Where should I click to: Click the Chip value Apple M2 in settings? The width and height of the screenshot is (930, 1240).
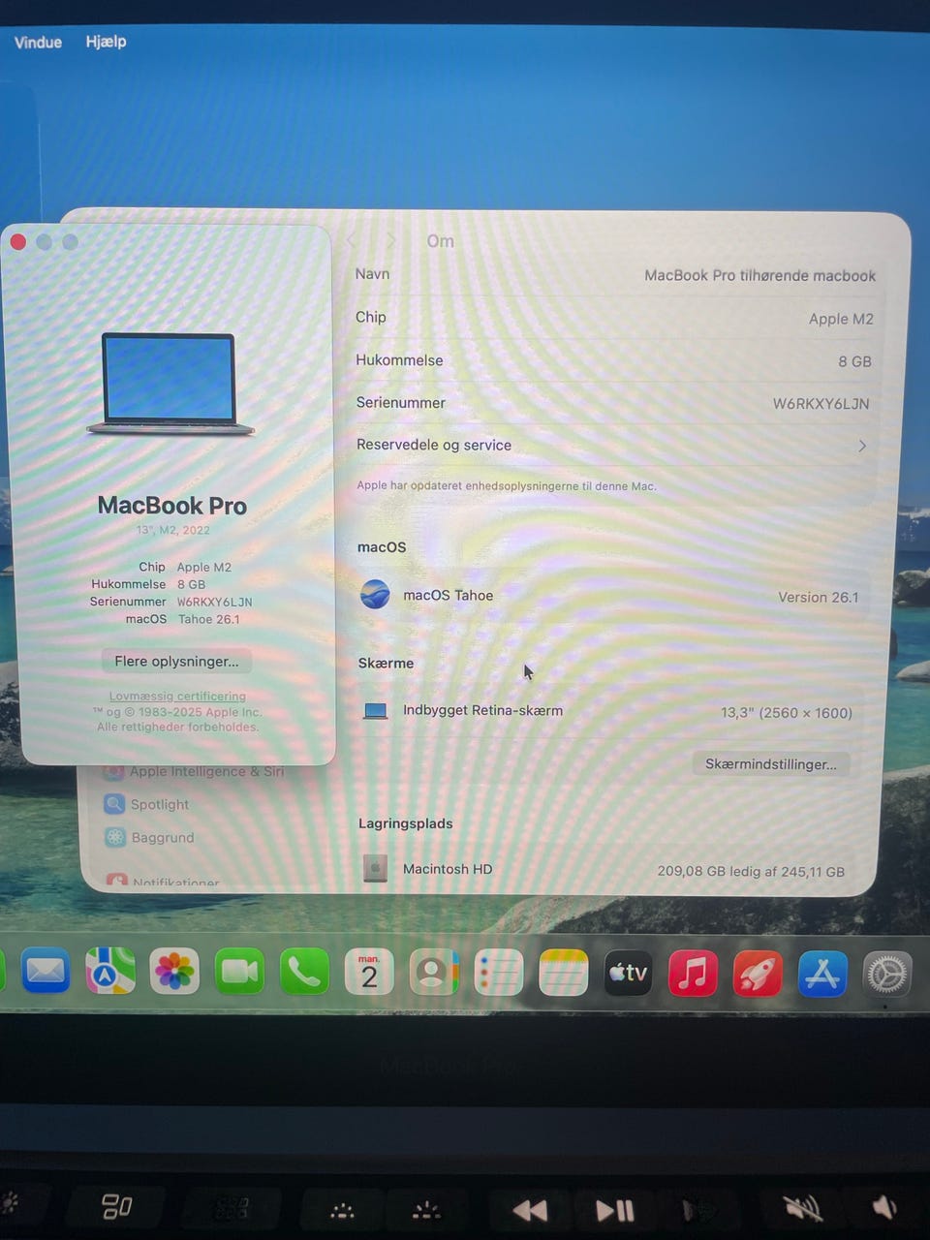(841, 319)
